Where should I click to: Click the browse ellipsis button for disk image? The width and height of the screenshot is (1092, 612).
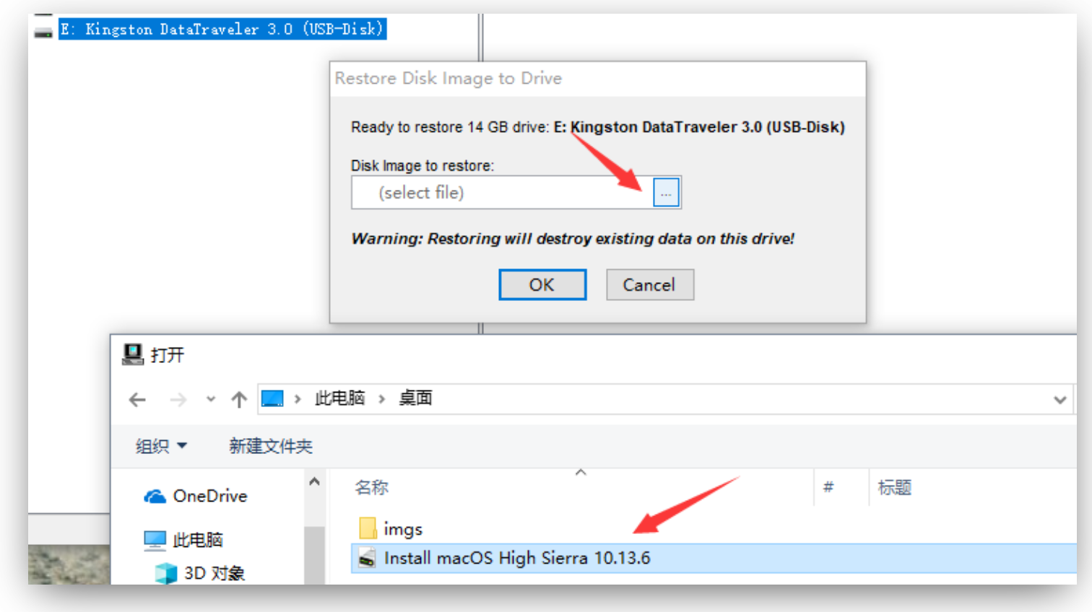point(666,193)
